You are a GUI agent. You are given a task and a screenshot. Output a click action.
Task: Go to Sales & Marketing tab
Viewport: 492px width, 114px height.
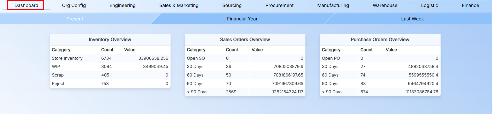(x=179, y=5)
